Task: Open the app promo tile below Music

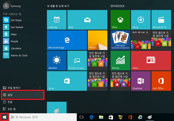Action: pyautogui.click(x=141, y=40)
